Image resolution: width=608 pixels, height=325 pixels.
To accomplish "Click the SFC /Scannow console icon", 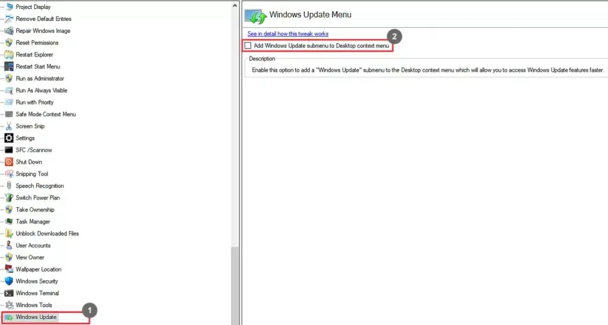I will (9, 150).
